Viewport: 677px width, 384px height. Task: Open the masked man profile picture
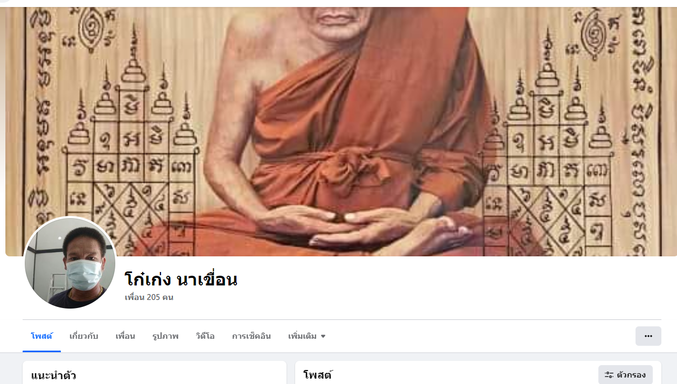70,263
